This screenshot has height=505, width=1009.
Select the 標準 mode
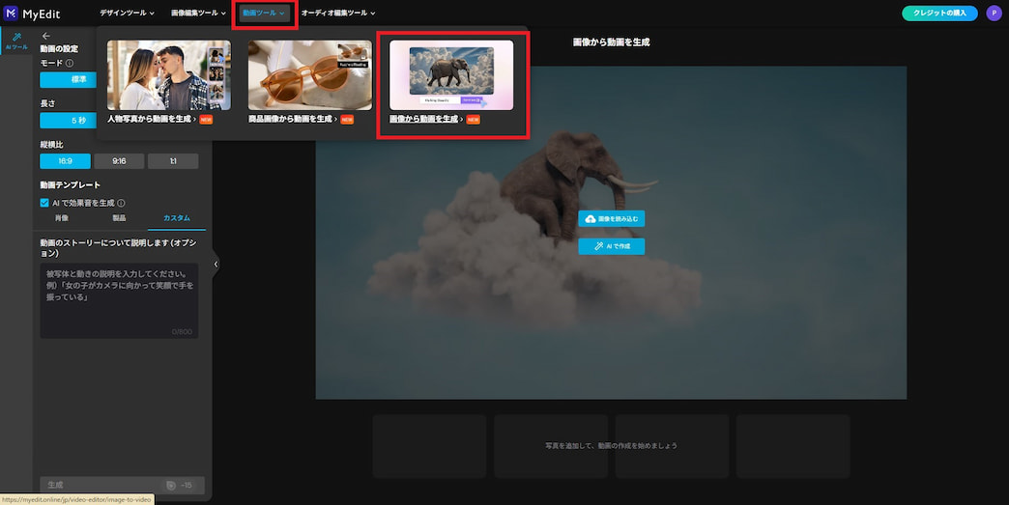[69, 79]
